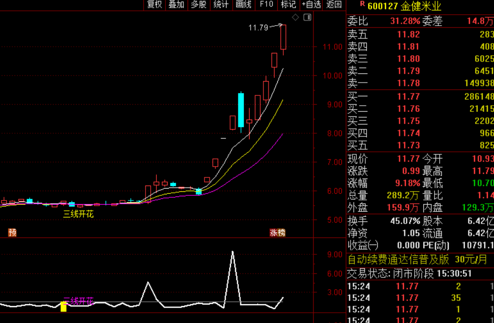Click the 预 badge on the chart
Viewport: 494px width, 323px height.
coord(12,233)
